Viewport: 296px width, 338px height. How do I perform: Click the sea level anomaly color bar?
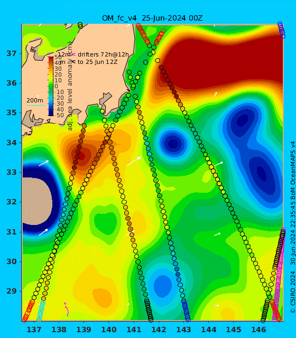(51, 86)
